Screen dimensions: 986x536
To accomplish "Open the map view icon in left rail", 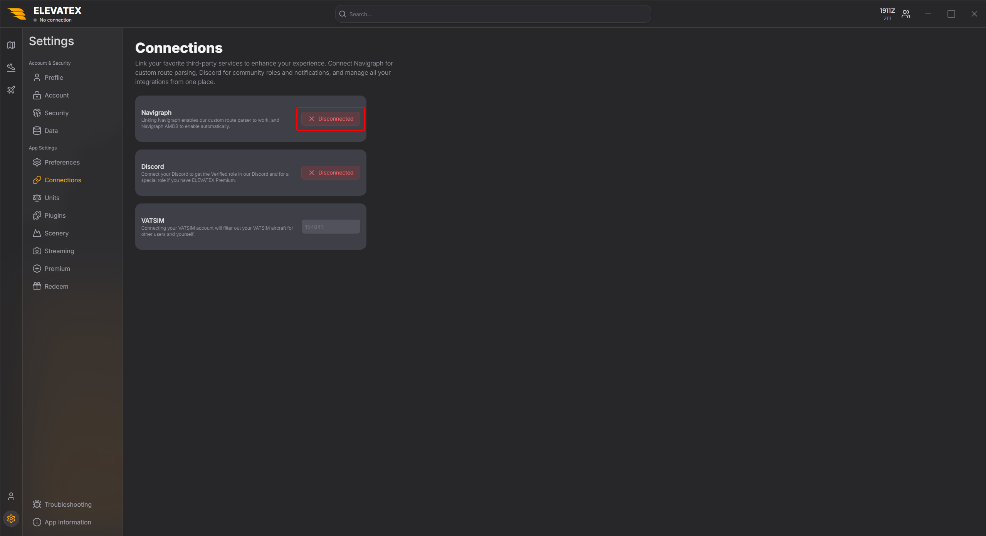I will (x=11, y=45).
